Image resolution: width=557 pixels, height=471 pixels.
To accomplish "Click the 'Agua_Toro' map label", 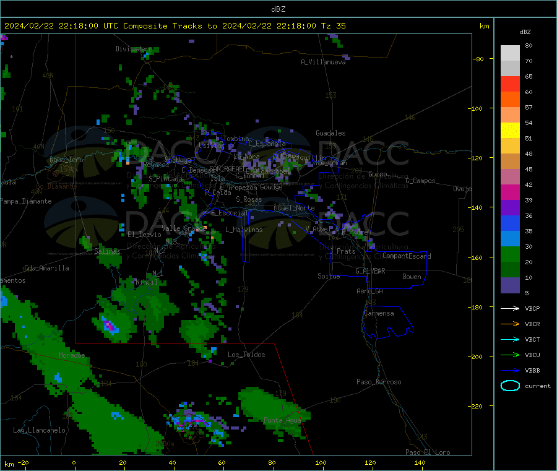I will click(66, 160).
